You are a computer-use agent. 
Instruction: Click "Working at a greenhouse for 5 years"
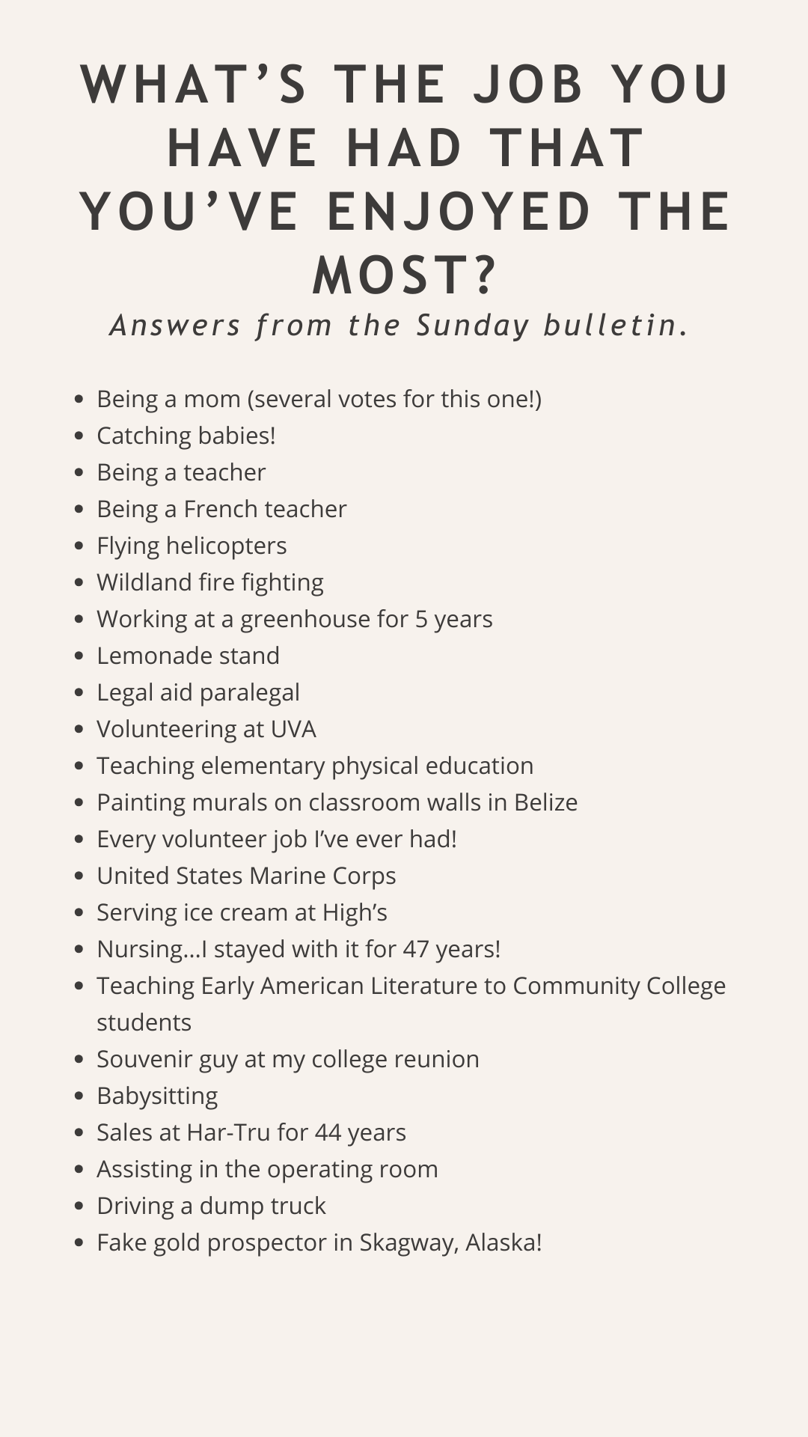click(x=295, y=619)
